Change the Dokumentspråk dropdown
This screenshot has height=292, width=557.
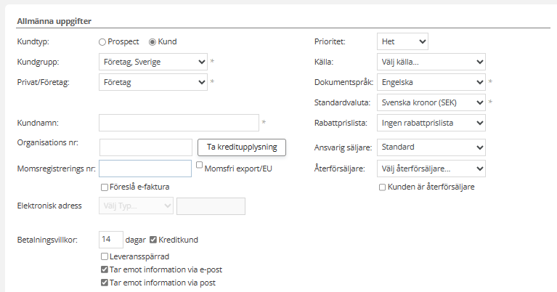coord(431,82)
